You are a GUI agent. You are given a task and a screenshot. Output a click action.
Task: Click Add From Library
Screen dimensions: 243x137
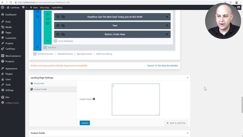[104, 54]
